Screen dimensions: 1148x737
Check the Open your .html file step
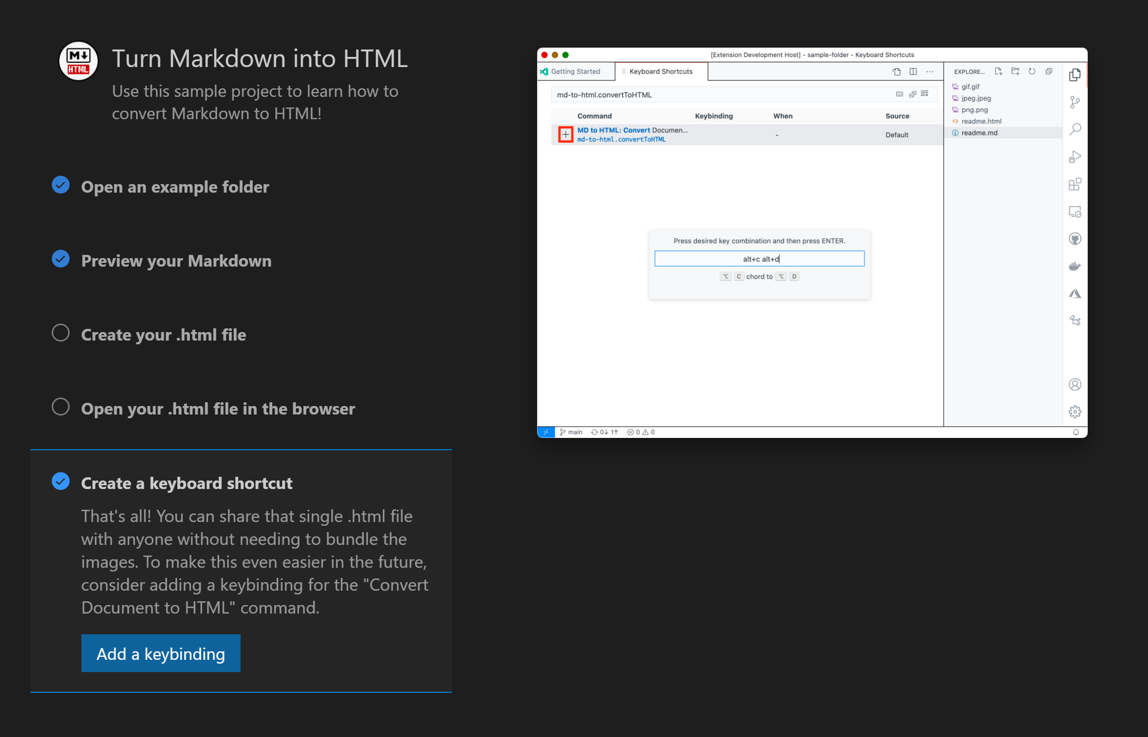pos(61,406)
